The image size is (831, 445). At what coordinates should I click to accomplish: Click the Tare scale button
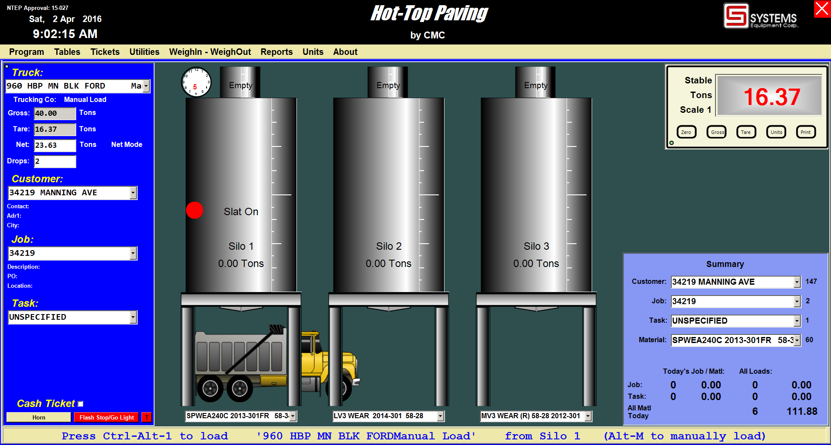click(746, 132)
